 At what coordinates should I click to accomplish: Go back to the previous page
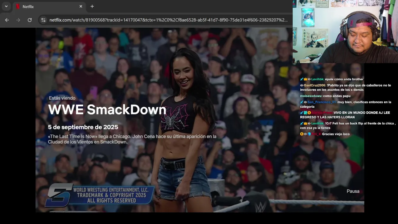click(x=7, y=20)
